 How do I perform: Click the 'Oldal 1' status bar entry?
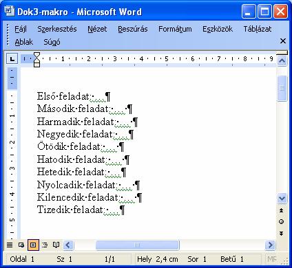[x=22, y=259]
